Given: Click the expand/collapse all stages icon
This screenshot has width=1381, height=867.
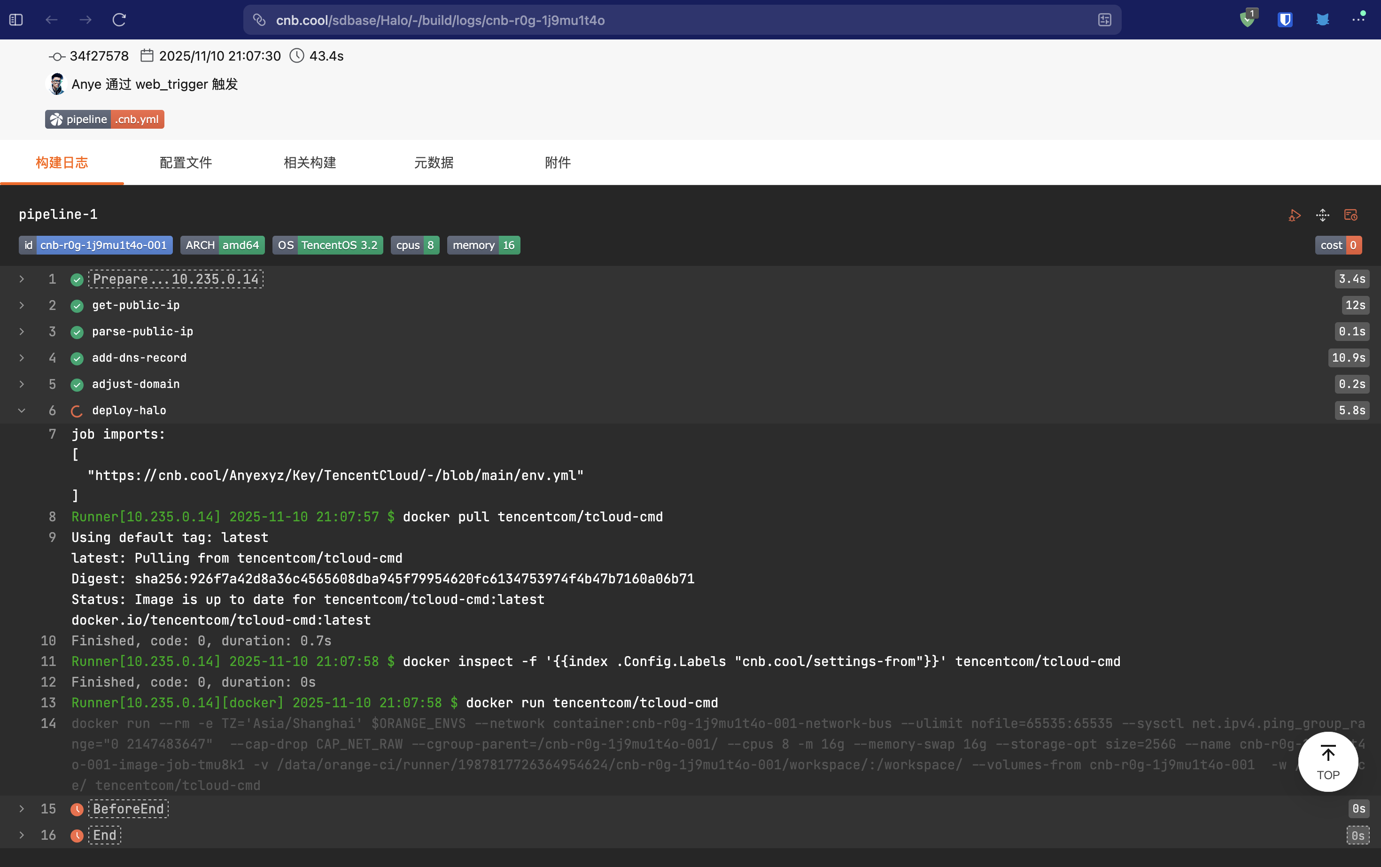Looking at the screenshot, I should click(1322, 215).
